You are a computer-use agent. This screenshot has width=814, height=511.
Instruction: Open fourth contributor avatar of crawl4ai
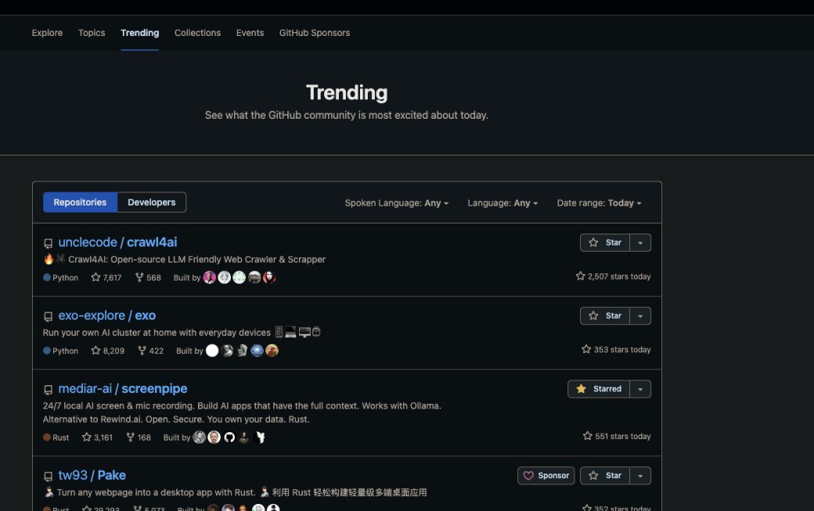pos(254,277)
